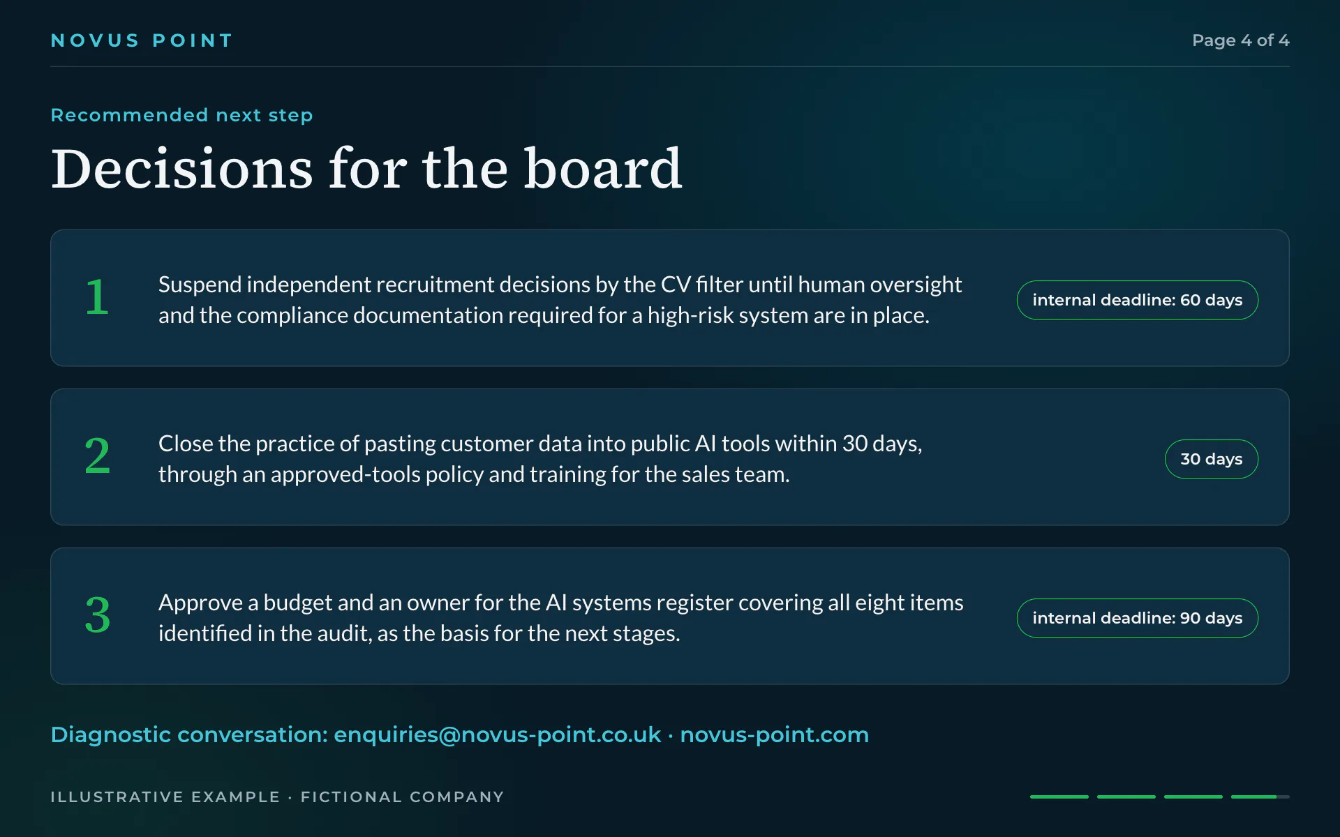Screen dimensions: 1340x837
Task: Select the 'internal deadline: 90 days' badge
Action: point(1138,618)
